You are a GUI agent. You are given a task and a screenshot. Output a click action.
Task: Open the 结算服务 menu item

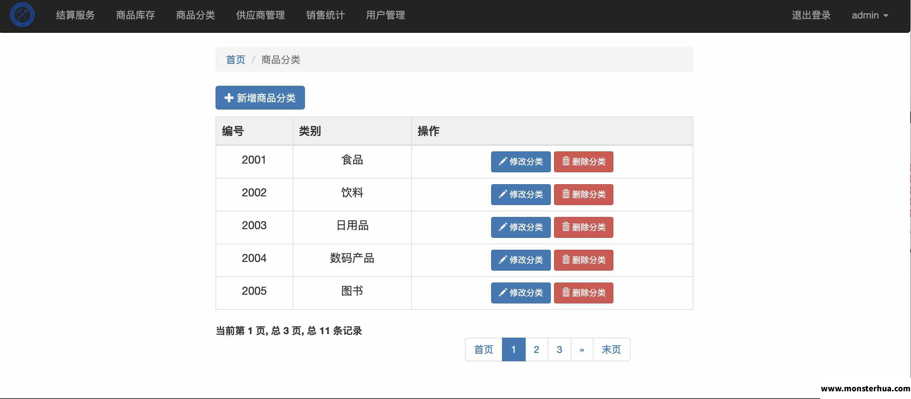[x=75, y=15]
